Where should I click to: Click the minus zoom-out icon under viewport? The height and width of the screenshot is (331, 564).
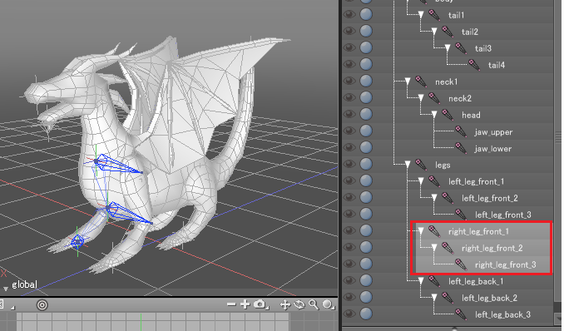click(x=231, y=304)
